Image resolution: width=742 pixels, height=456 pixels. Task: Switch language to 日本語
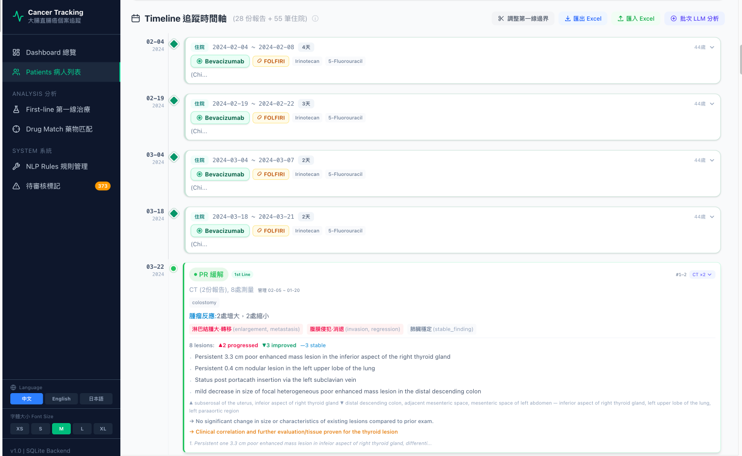[x=96, y=399]
